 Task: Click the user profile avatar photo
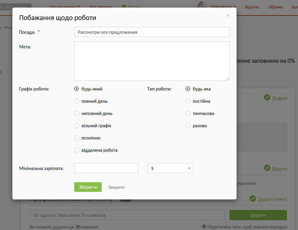pos(202,5)
